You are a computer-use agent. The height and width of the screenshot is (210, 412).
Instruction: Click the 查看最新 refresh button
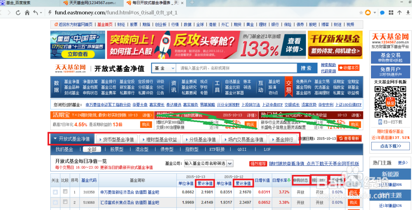coord(349,139)
